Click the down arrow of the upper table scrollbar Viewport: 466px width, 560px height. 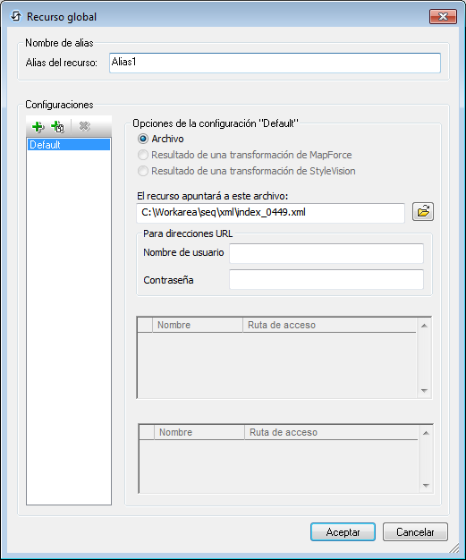[424, 391]
